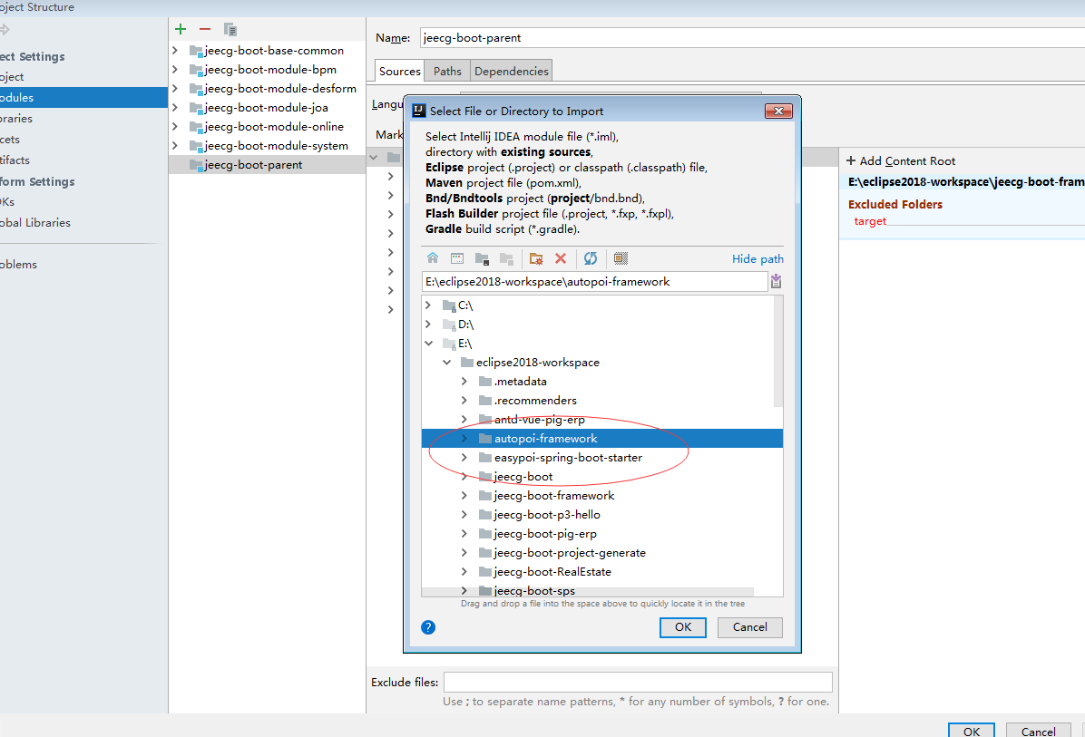
Task: Collapse the eclipse2018-workspace folder
Action: [447, 362]
